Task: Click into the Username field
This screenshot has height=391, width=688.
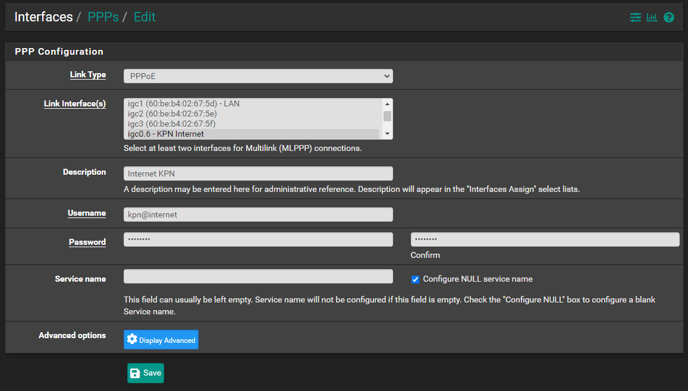Action: tap(258, 215)
